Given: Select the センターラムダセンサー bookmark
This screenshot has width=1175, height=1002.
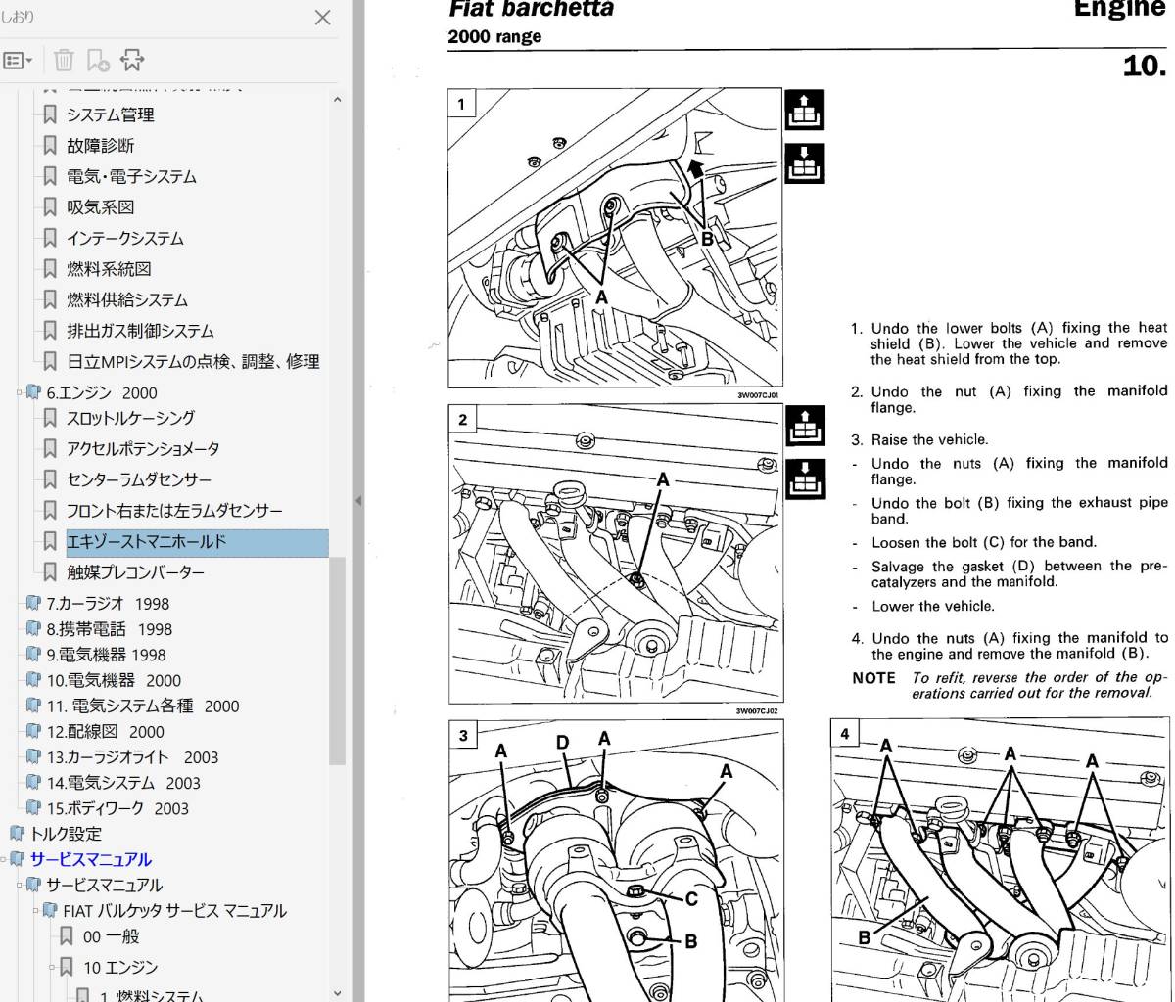Looking at the screenshot, I should [139, 480].
